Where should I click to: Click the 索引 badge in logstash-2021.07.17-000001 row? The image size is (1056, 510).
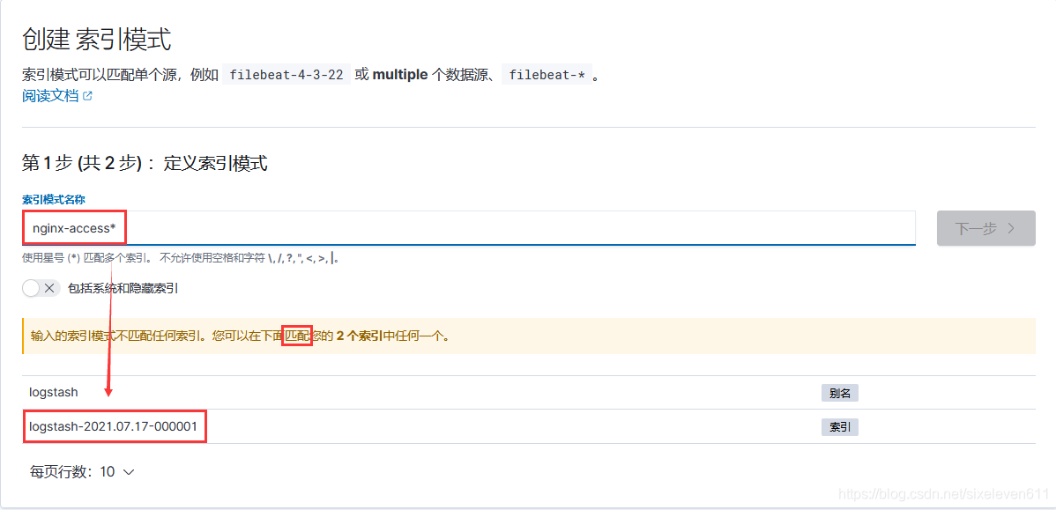[x=840, y=426]
